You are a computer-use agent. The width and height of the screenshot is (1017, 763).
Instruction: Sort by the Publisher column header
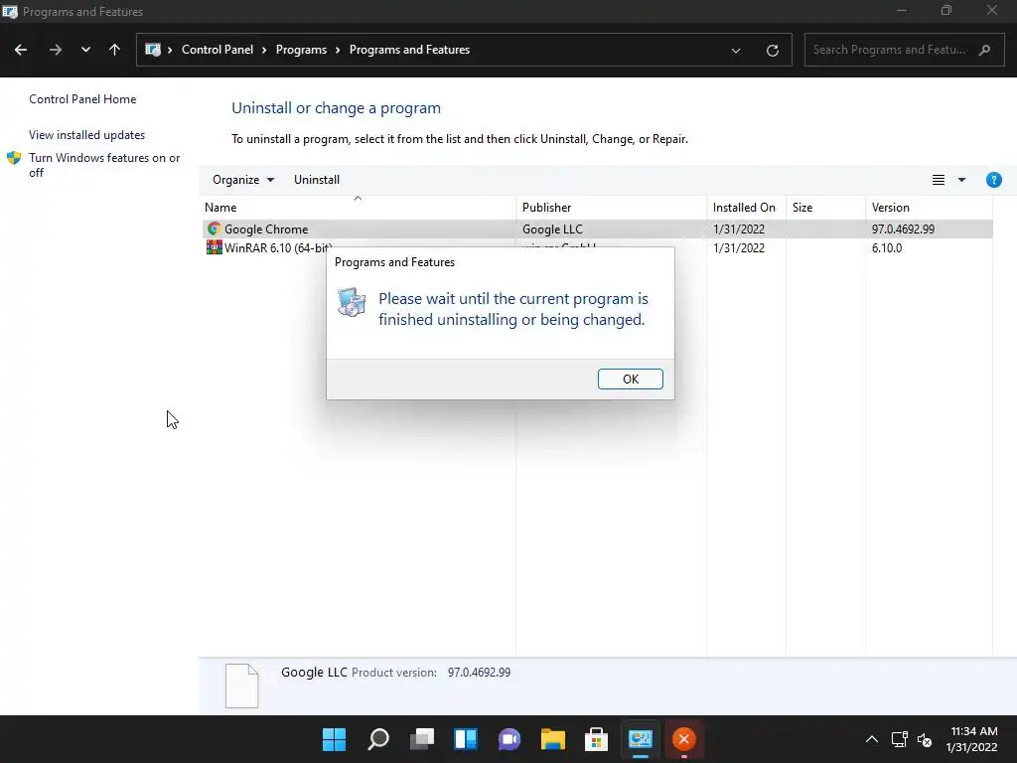click(x=611, y=208)
